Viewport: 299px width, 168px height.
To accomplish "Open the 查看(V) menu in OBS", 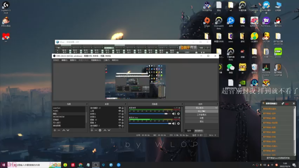I will point(73,60).
